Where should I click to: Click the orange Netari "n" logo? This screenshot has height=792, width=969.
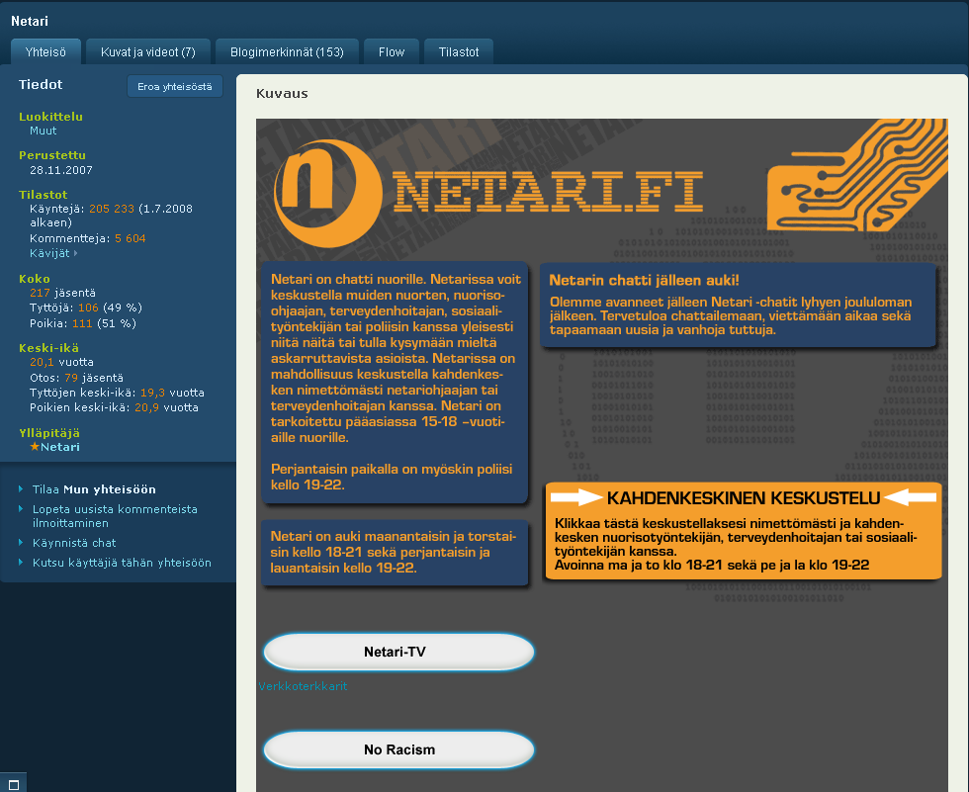point(327,193)
